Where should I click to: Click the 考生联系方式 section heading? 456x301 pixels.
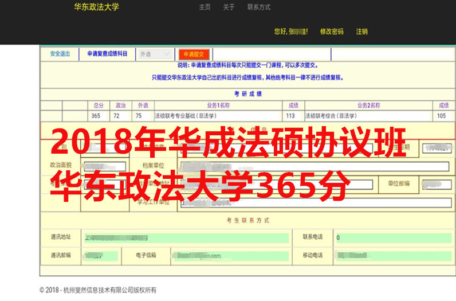(x=248, y=220)
